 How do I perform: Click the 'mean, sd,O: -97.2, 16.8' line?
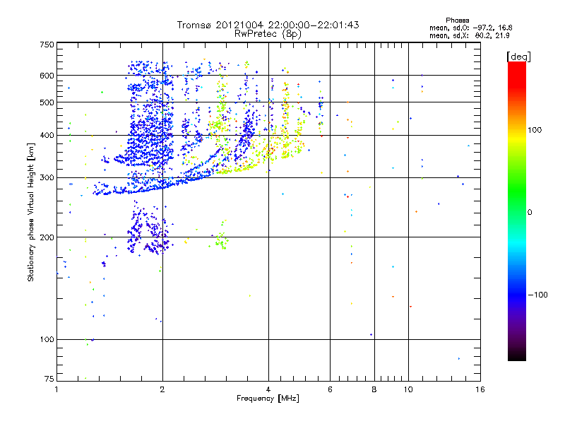(x=470, y=28)
